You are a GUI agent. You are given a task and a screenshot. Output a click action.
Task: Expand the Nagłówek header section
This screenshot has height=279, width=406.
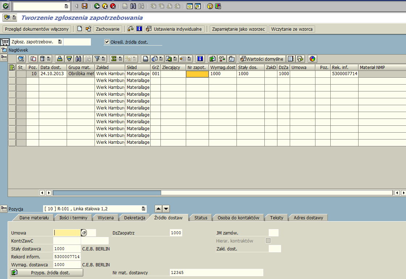pos(4,50)
